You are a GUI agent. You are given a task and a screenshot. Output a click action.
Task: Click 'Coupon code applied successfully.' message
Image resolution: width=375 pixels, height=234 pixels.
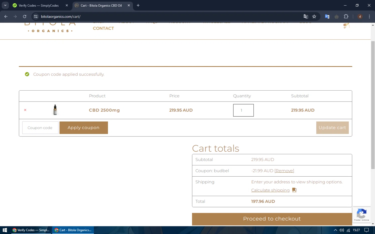click(69, 74)
